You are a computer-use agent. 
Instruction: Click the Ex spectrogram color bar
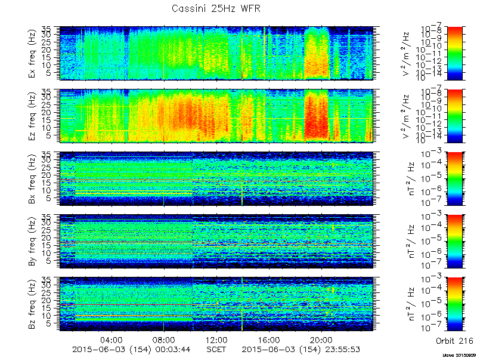[x=454, y=53]
